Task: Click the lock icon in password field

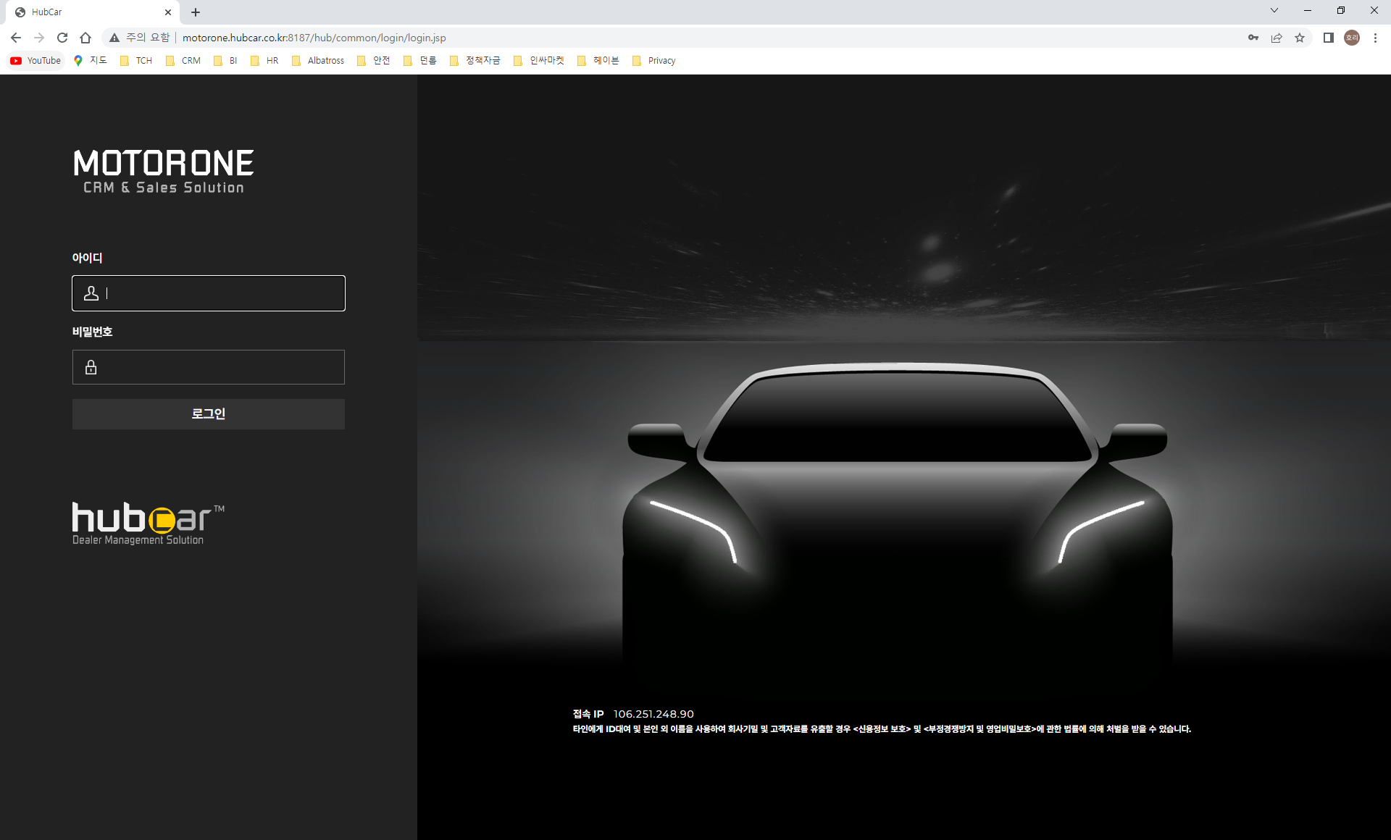Action: pyautogui.click(x=91, y=367)
